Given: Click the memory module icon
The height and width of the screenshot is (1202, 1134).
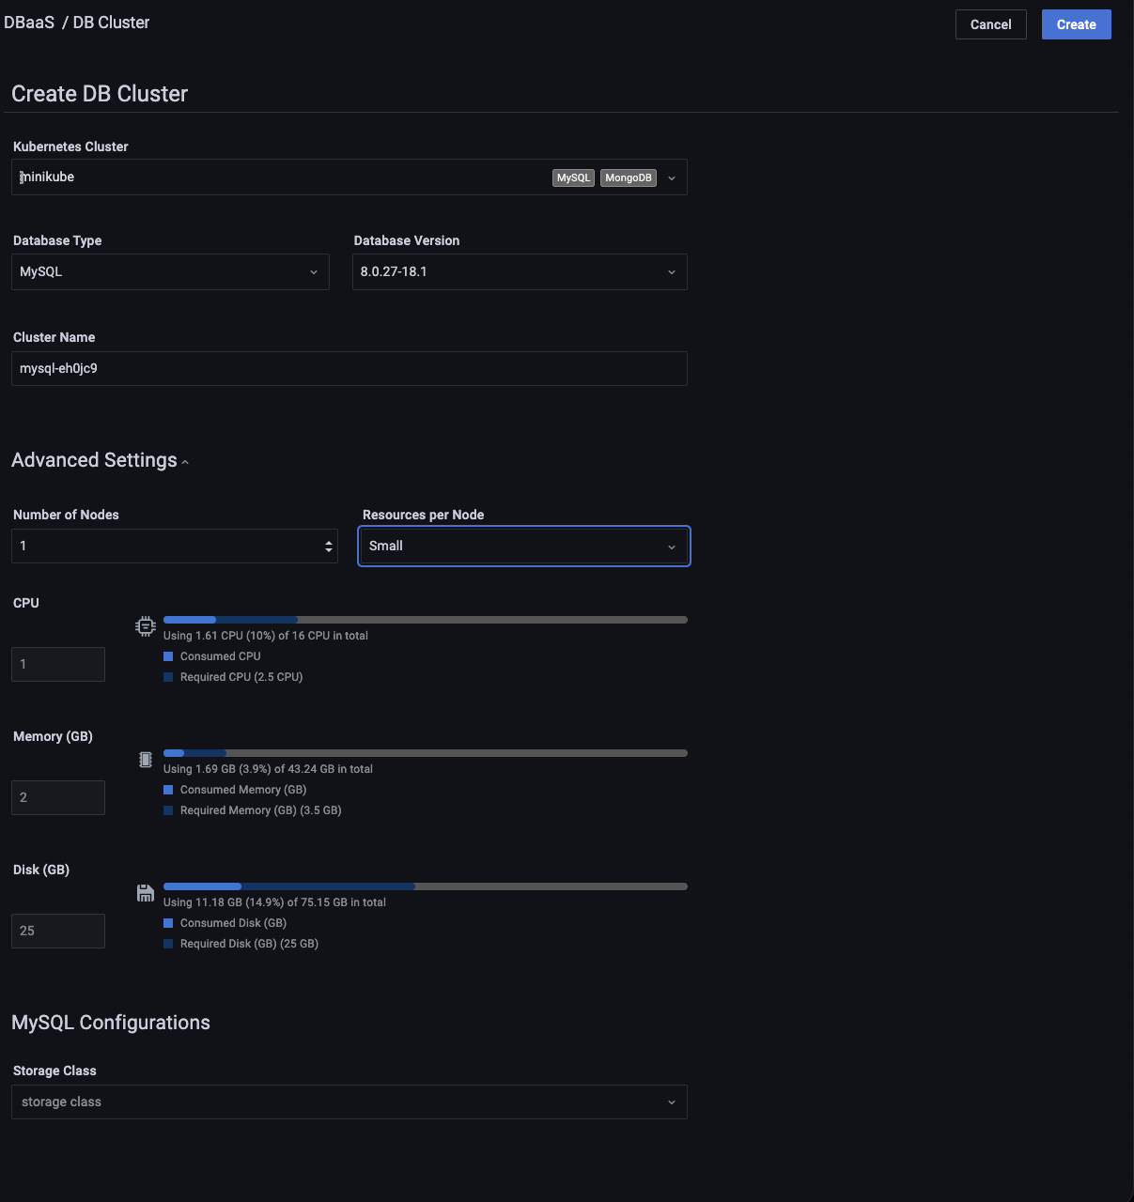Looking at the screenshot, I should point(146,760).
